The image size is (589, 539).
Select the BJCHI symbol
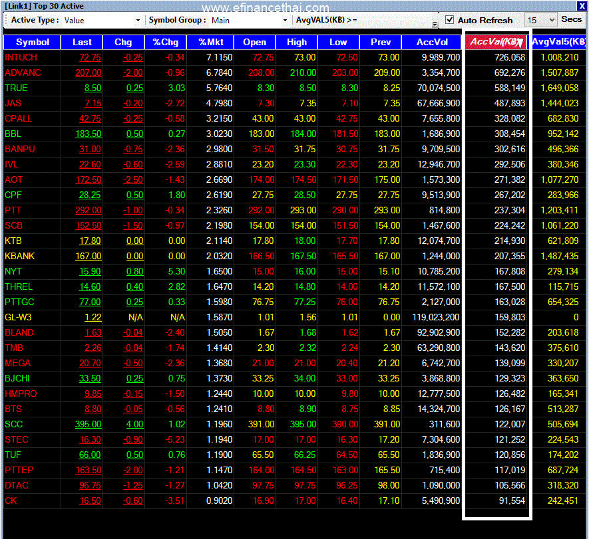tap(17, 378)
